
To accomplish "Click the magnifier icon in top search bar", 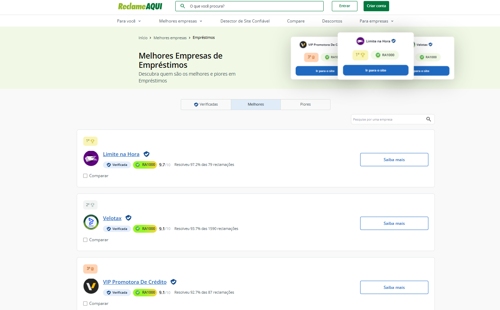I will (182, 6).
